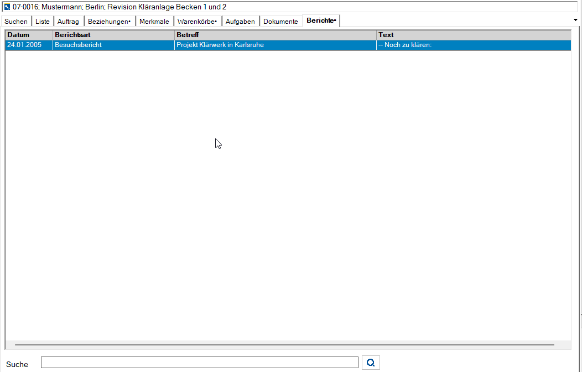
Task: Open the Merkmale tab
Action: [x=154, y=22]
